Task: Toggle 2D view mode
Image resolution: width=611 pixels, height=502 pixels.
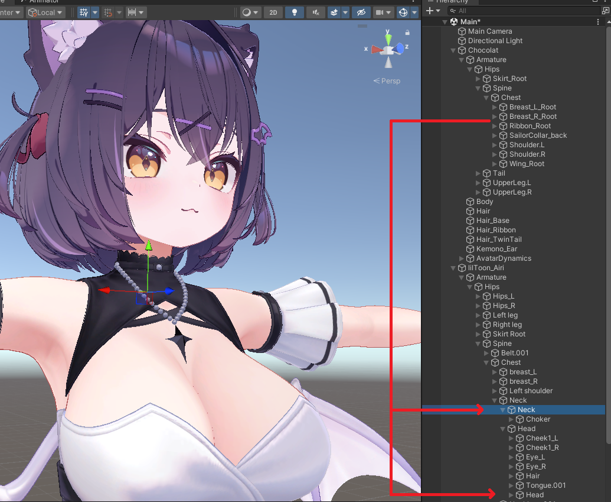Action: click(x=273, y=12)
